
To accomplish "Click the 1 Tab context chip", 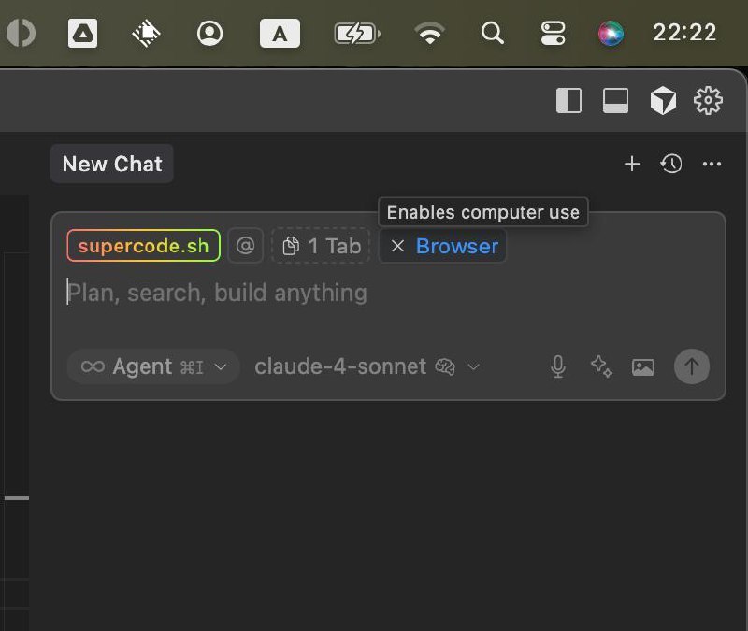I will [x=322, y=246].
